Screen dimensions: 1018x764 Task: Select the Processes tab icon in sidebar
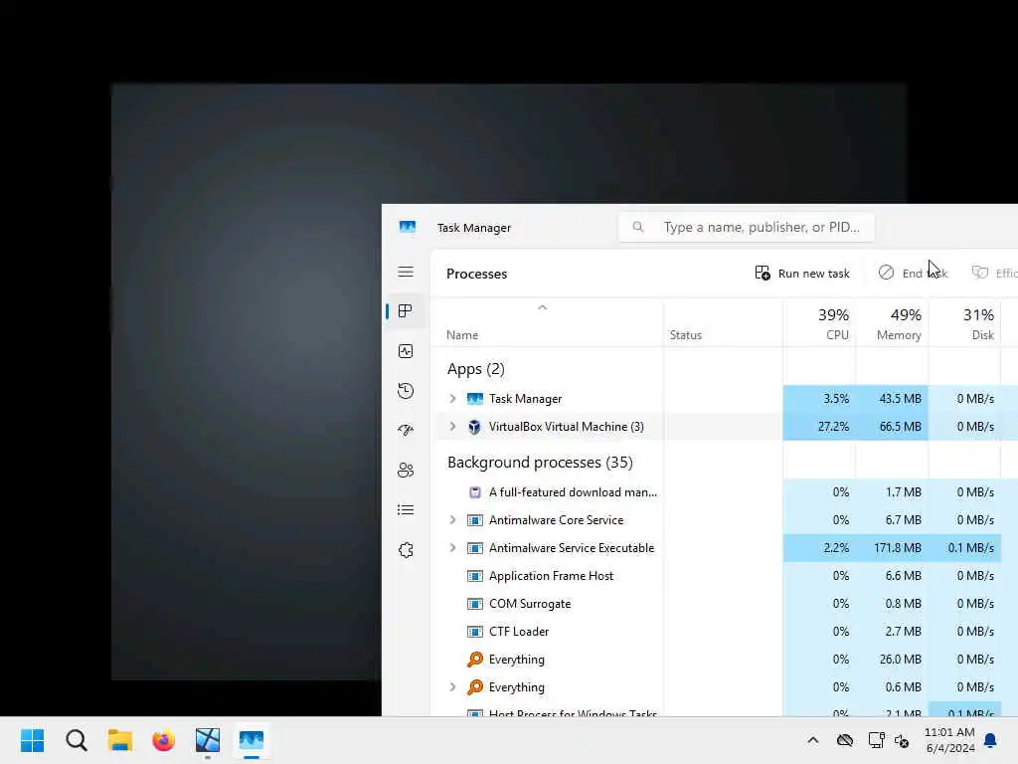(406, 311)
